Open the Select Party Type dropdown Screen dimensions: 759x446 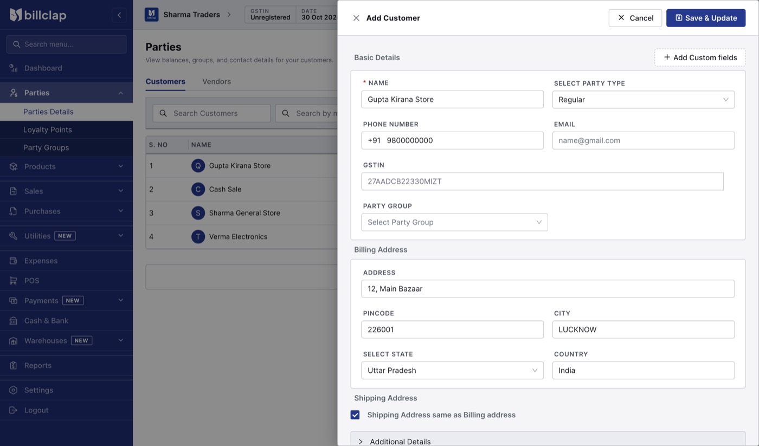pyautogui.click(x=644, y=99)
